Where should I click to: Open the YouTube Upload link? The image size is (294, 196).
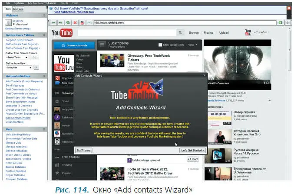224,33
